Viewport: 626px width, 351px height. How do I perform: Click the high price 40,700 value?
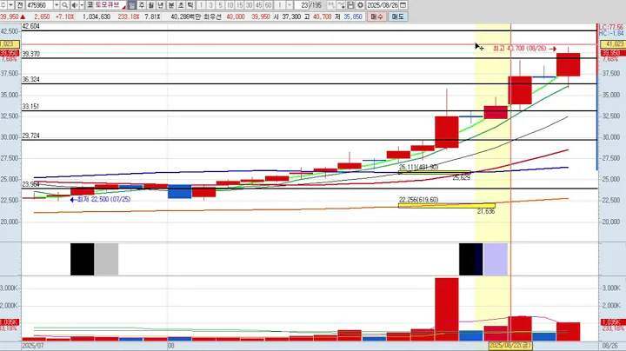(323, 17)
